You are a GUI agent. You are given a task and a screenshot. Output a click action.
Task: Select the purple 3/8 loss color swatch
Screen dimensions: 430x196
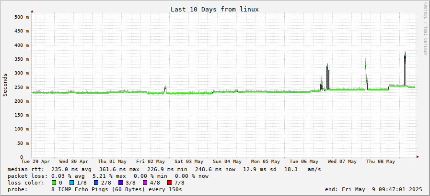121,183
